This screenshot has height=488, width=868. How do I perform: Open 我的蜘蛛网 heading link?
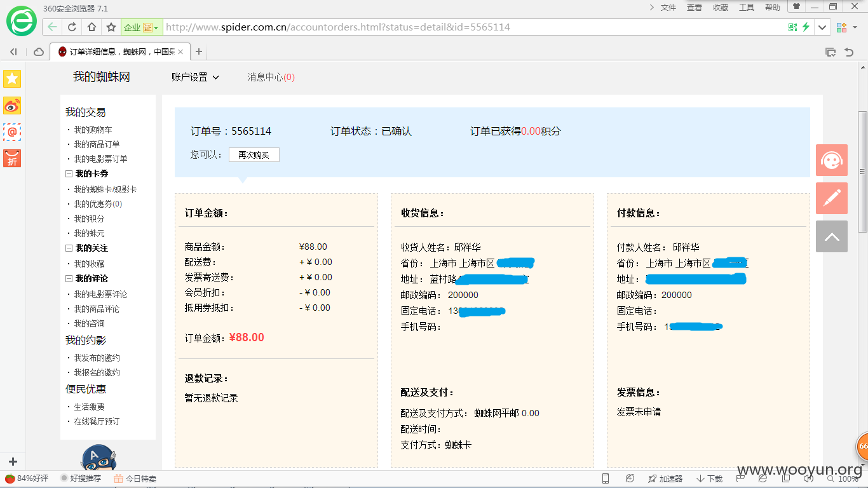tap(102, 77)
